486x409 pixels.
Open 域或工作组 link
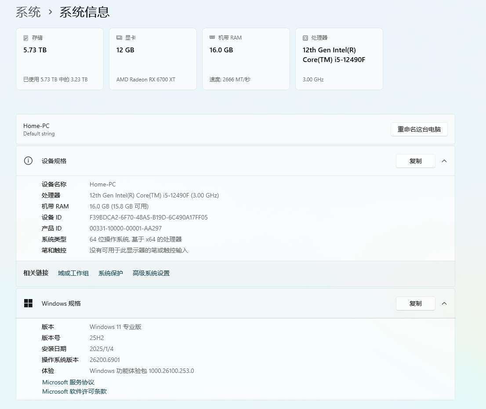73,273
